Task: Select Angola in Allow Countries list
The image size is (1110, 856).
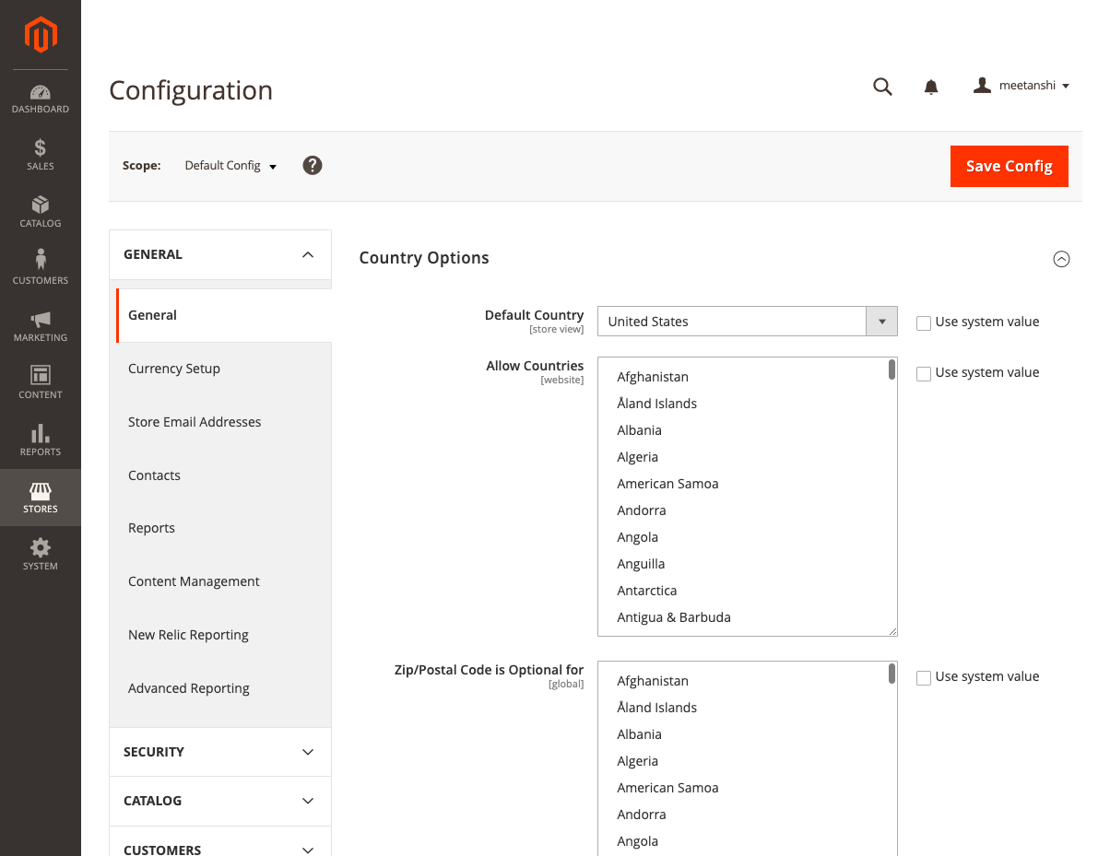Action: 743,537
